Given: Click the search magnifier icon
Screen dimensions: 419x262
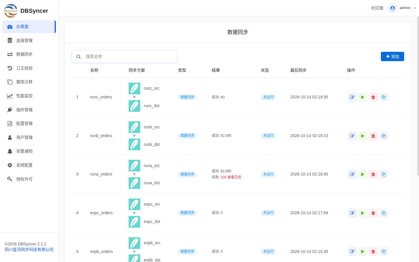Looking at the screenshot, I should click(79, 57).
